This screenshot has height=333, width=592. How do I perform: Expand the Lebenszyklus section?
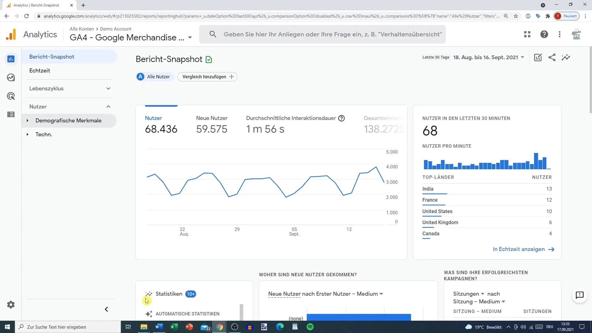point(70,88)
